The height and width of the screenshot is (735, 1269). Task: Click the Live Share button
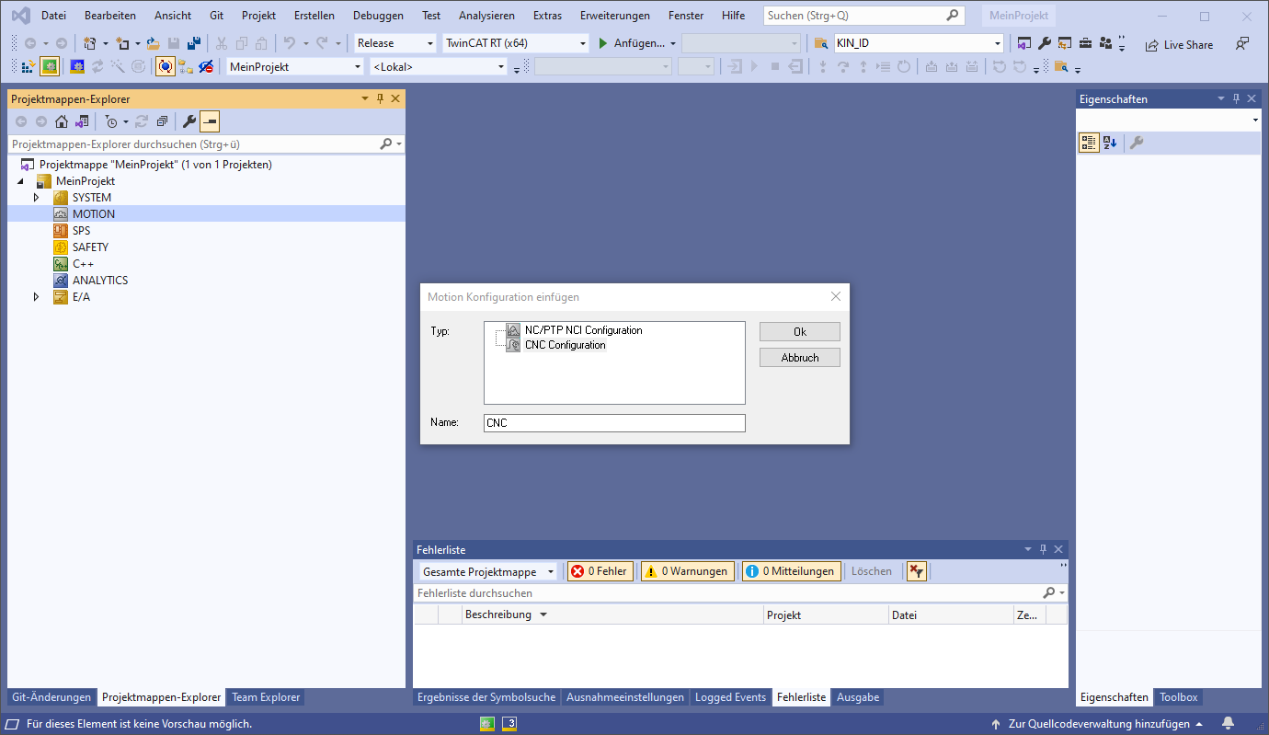tap(1179, 44)
